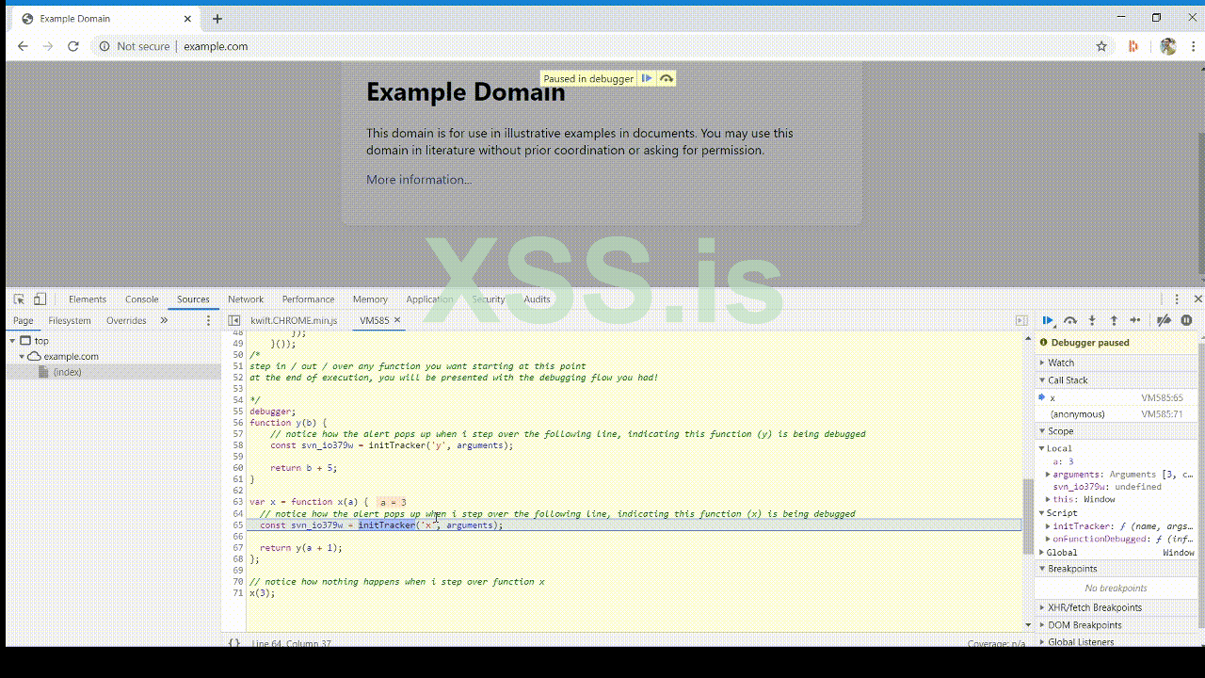The image size is (1205, 678).
Task: Collapse the top frame tree node
Action: [12, 341]
